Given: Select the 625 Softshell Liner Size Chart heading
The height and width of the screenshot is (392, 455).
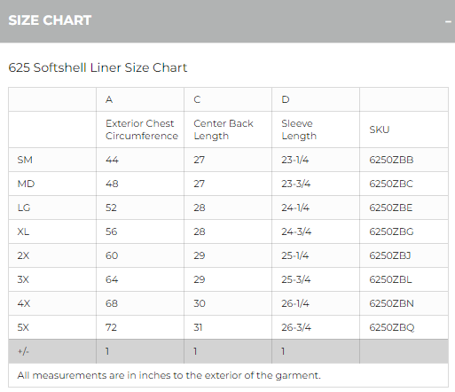Looking at the screenshot, I should 98,67.
